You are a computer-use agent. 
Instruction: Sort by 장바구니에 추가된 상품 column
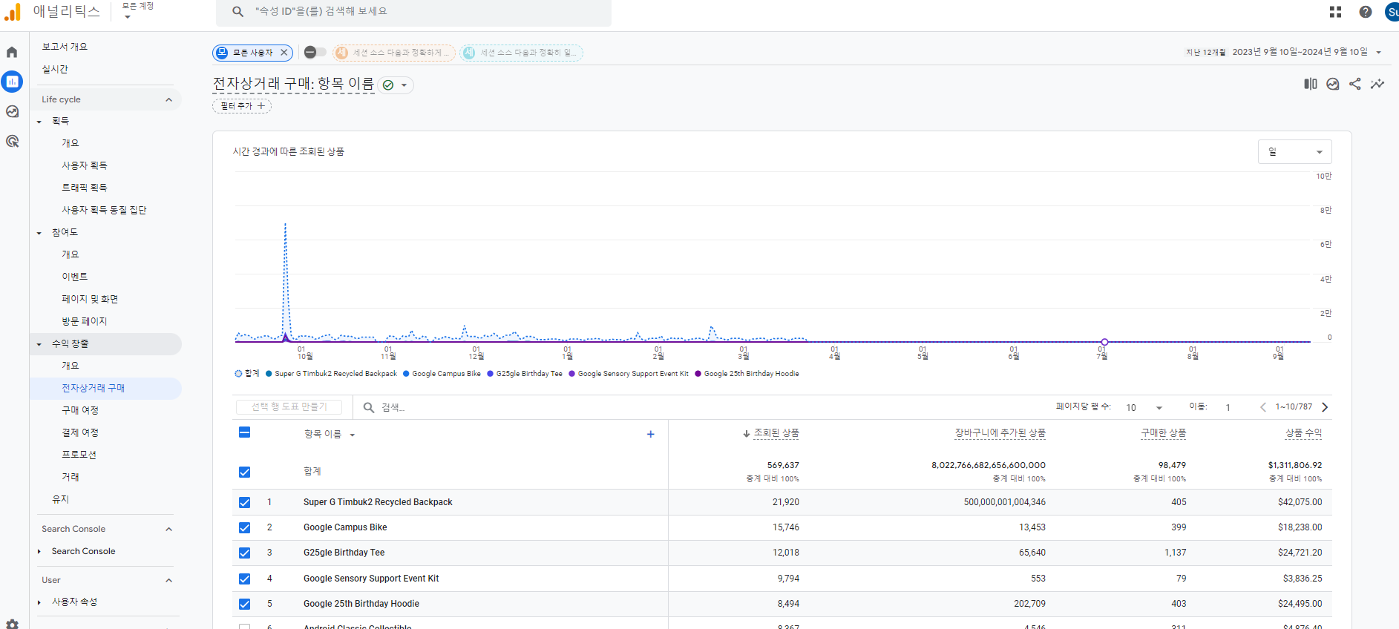click(1000, 433)
